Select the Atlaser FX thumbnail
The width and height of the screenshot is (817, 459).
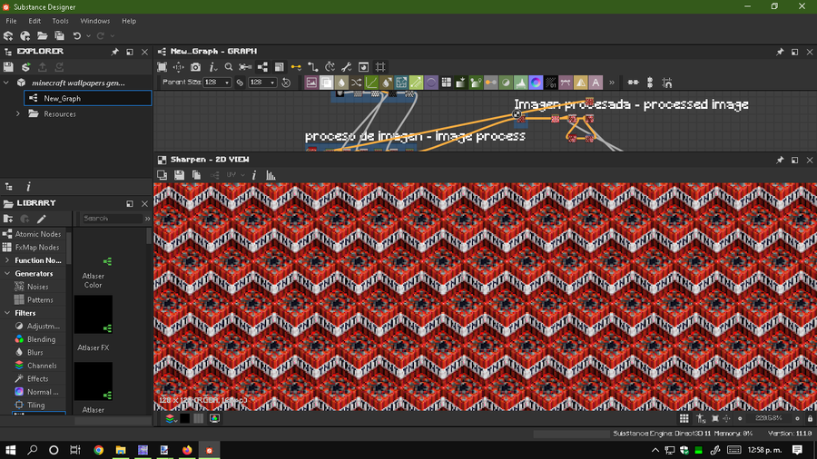tap(94, 315)
